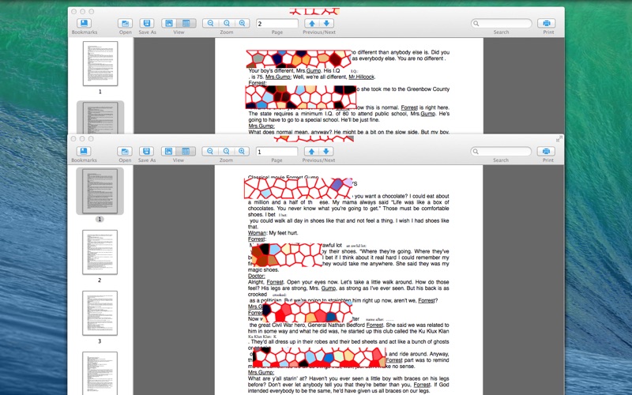Image resolution: width=632 pixels, height=395 pixels.
Task: Zoom in on the back window document
Action: 243,24
